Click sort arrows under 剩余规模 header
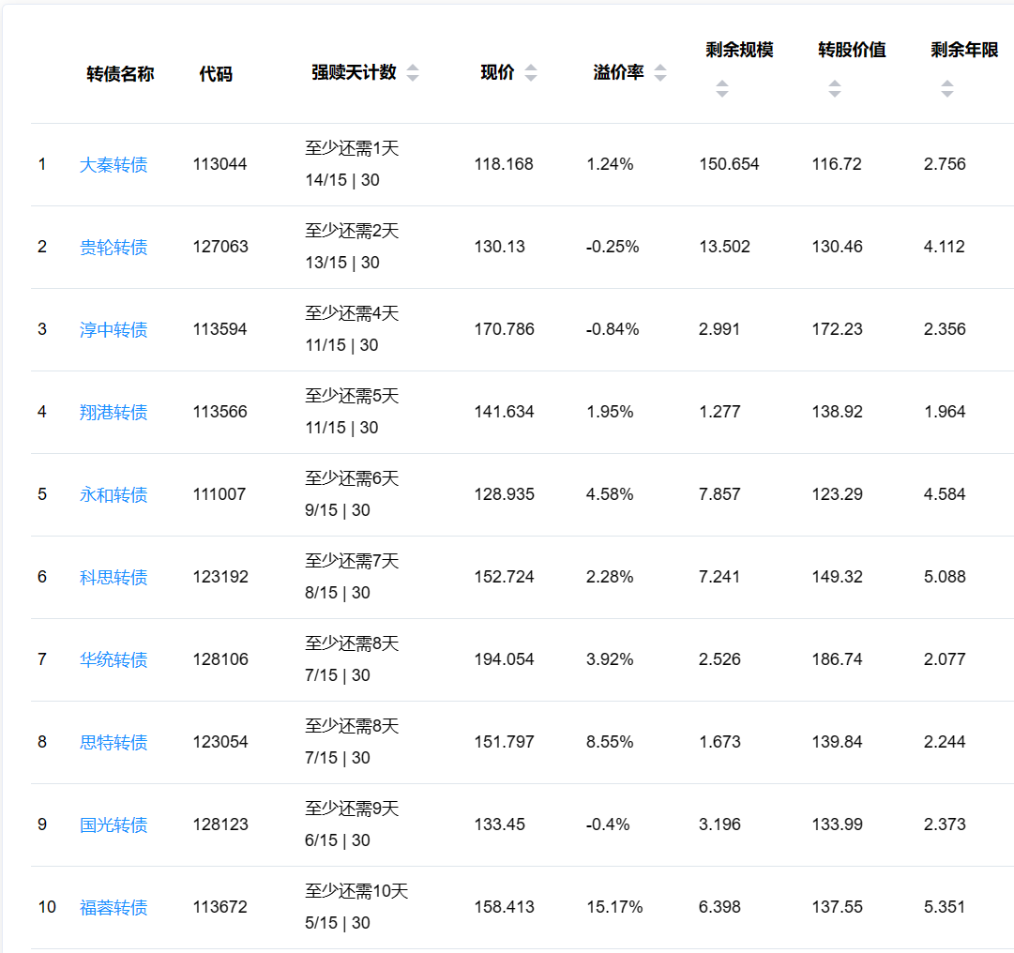The height and width of the screenshot is (953, 1014). pos(721,89)
